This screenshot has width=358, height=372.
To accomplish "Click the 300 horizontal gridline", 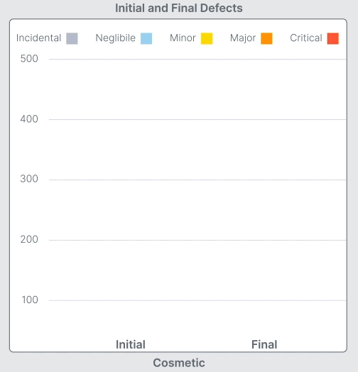I will point(197,180).
